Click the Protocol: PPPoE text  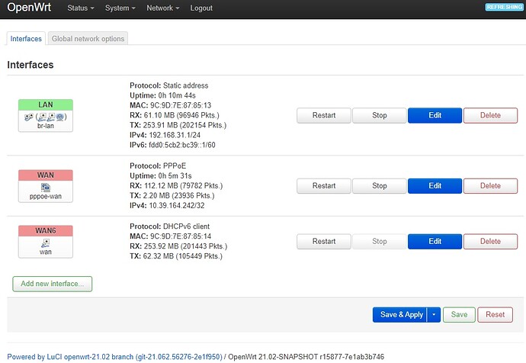158,166
